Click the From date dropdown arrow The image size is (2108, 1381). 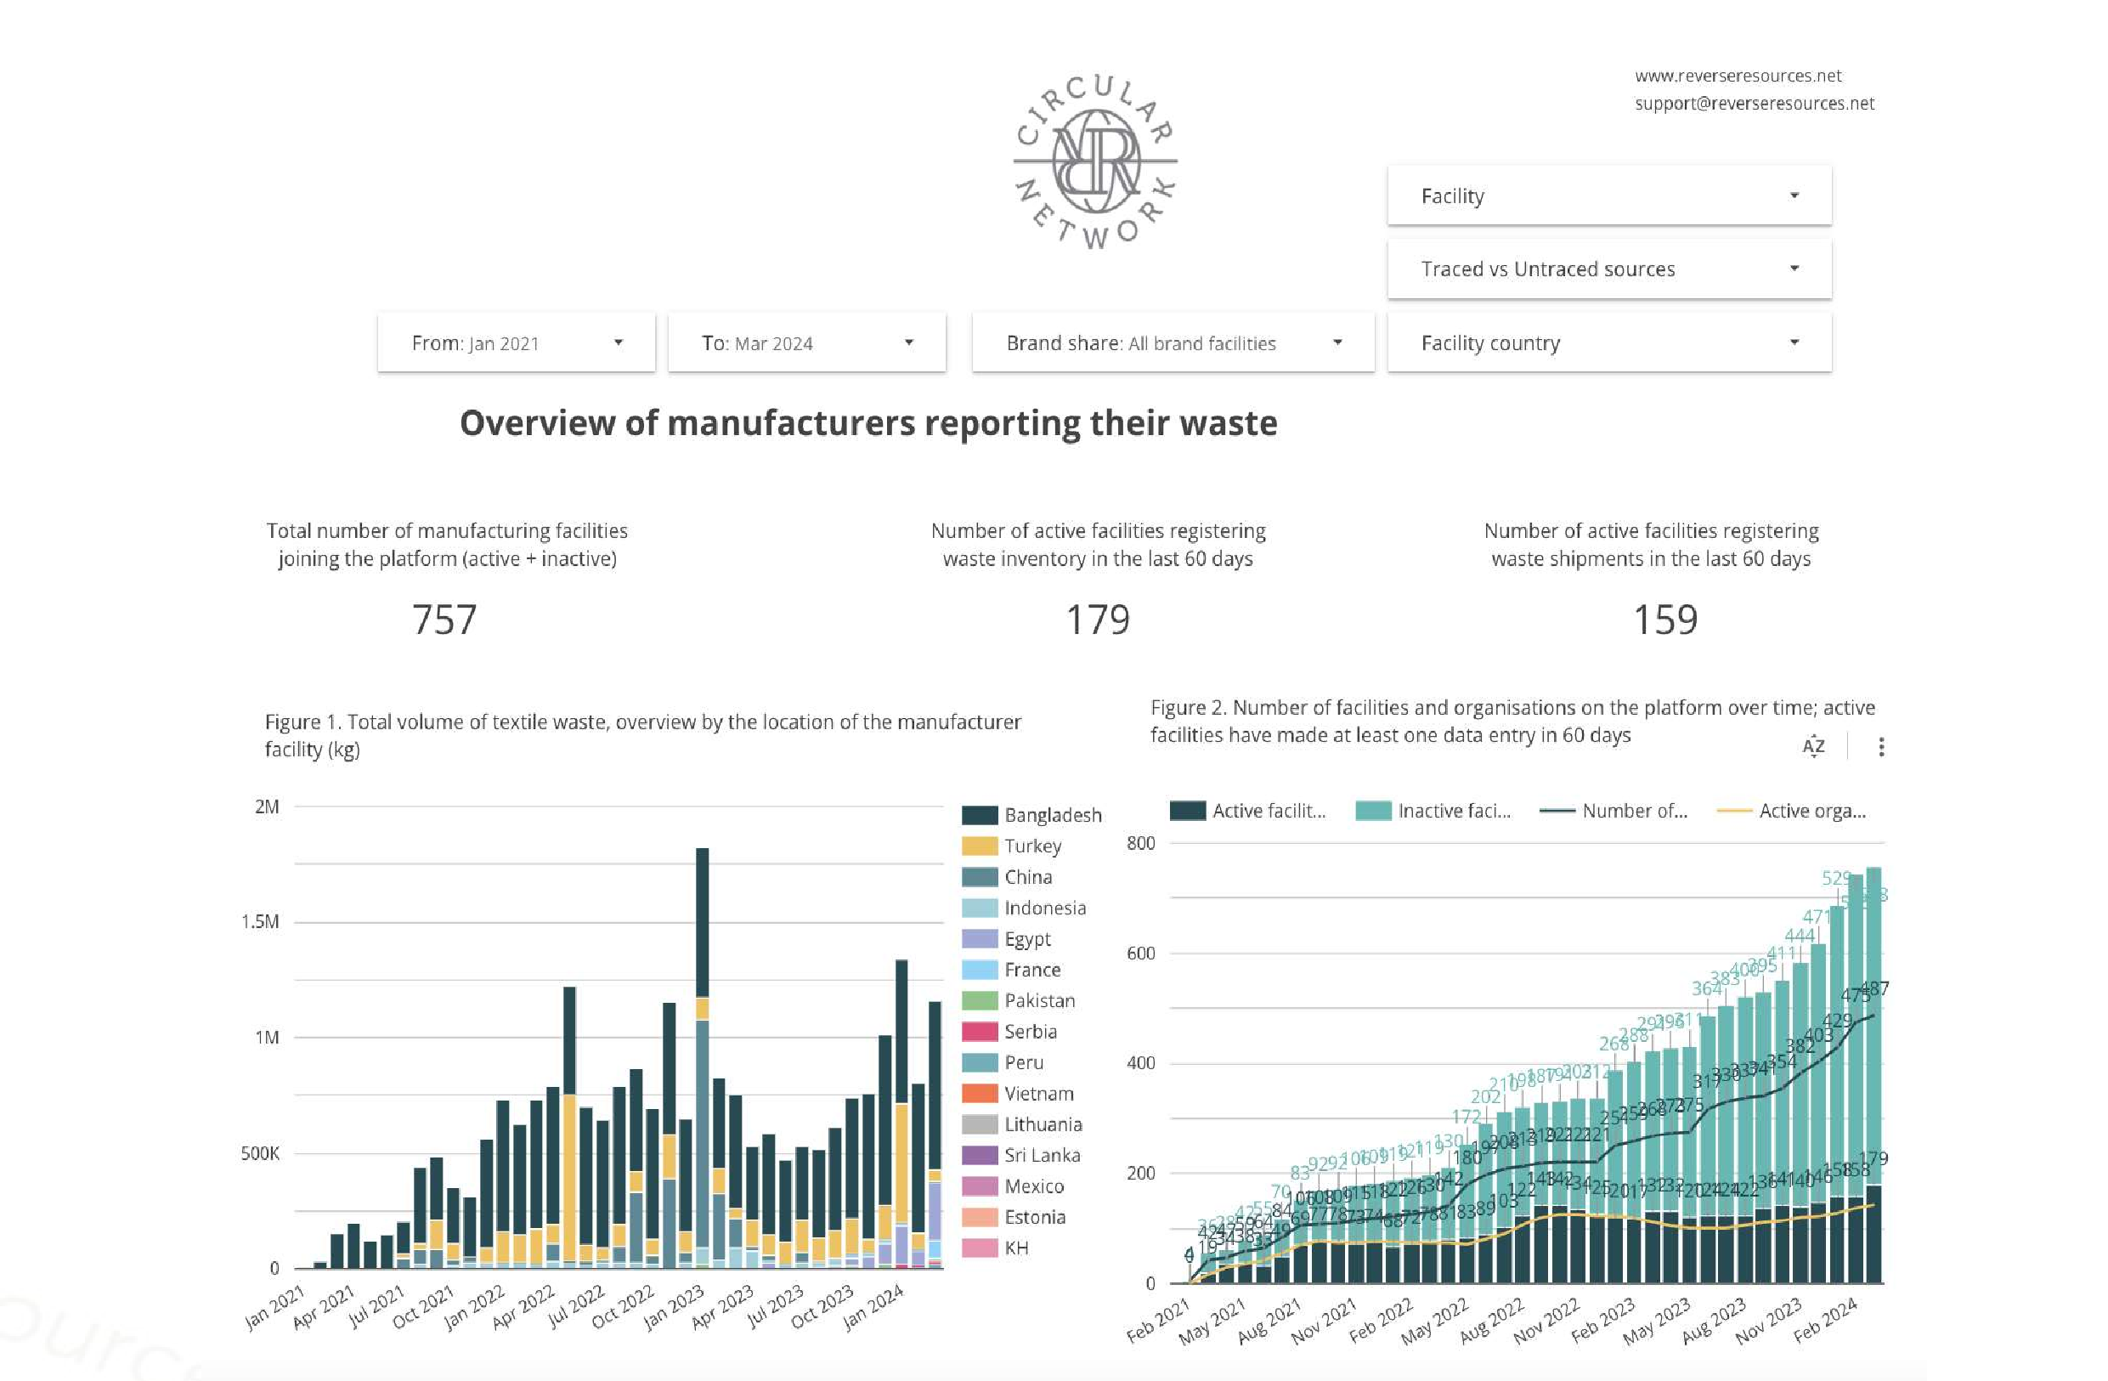pos(619,342)
